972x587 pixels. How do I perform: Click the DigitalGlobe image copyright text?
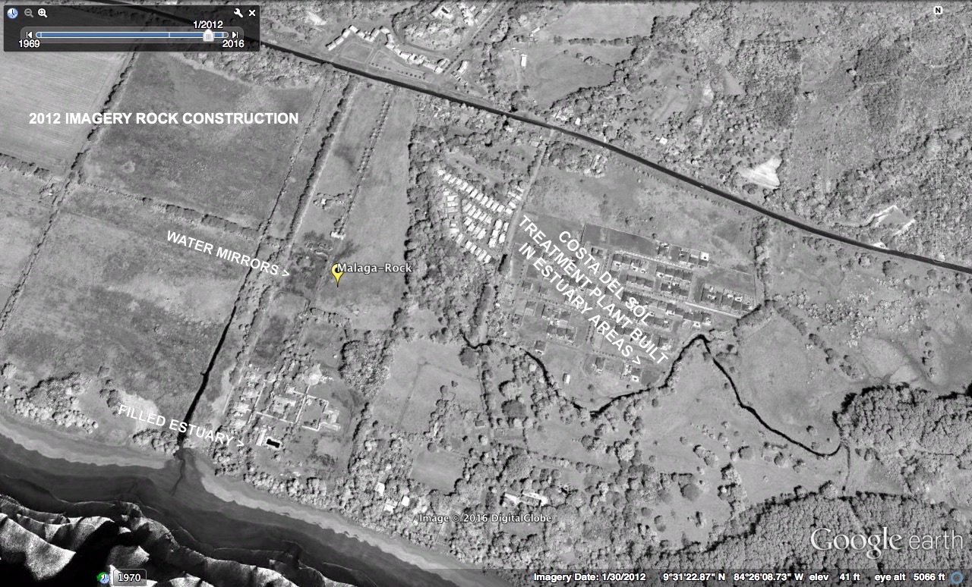coord(485,518)
